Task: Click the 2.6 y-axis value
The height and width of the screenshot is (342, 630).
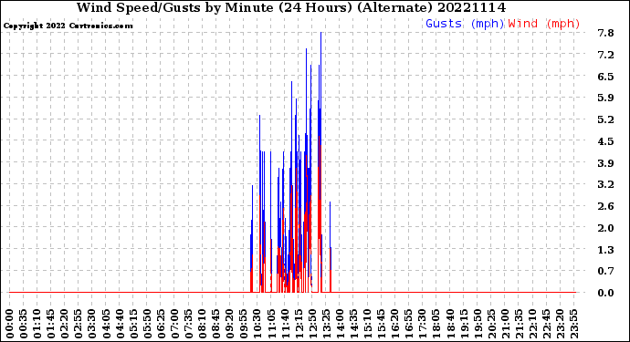Action: pos(606,206)
